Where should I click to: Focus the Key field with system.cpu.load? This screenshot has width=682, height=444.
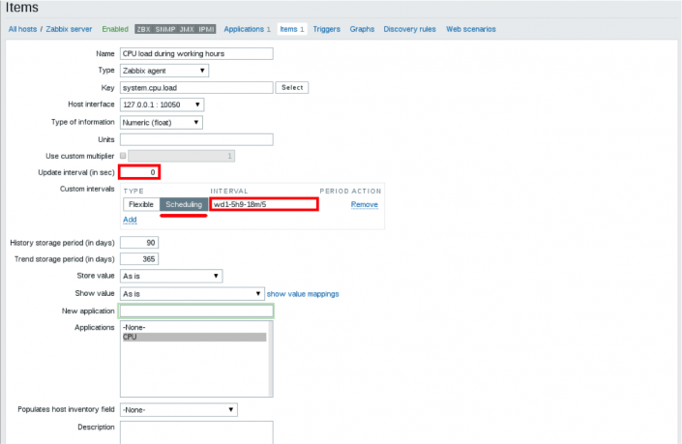tap(196, 87)
